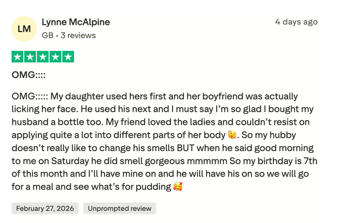This screenshot has height=223, width=351.
Task: Select the third green rating star
Action: 43,57
